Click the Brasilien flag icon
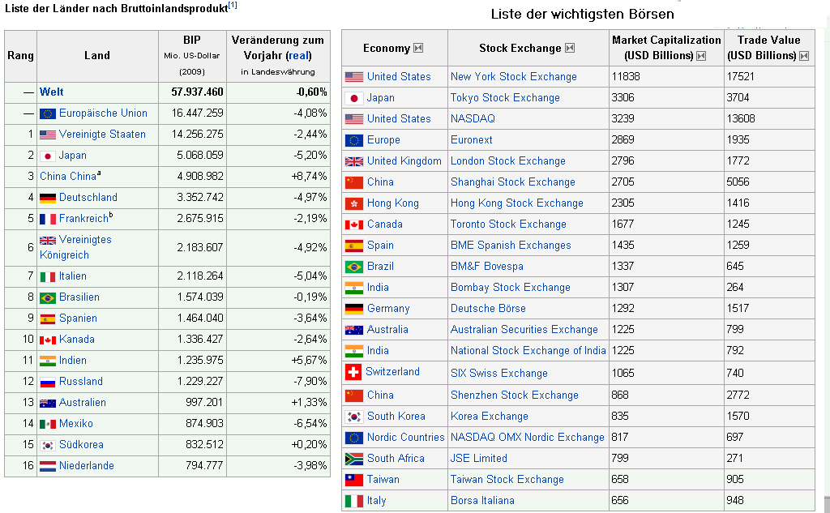Screen dimensions: 830x513 pos(48,298)
